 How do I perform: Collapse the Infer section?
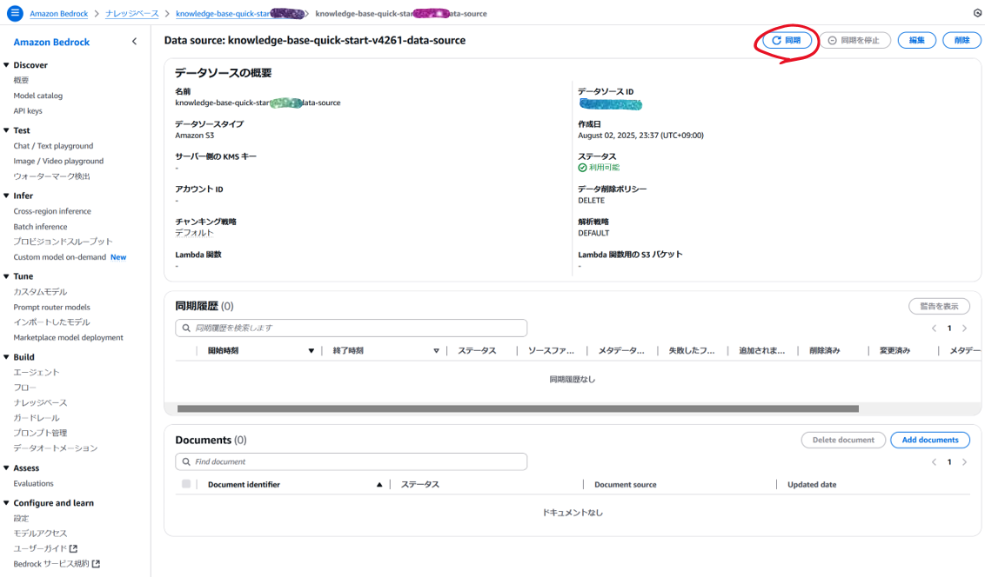(6, 195)
